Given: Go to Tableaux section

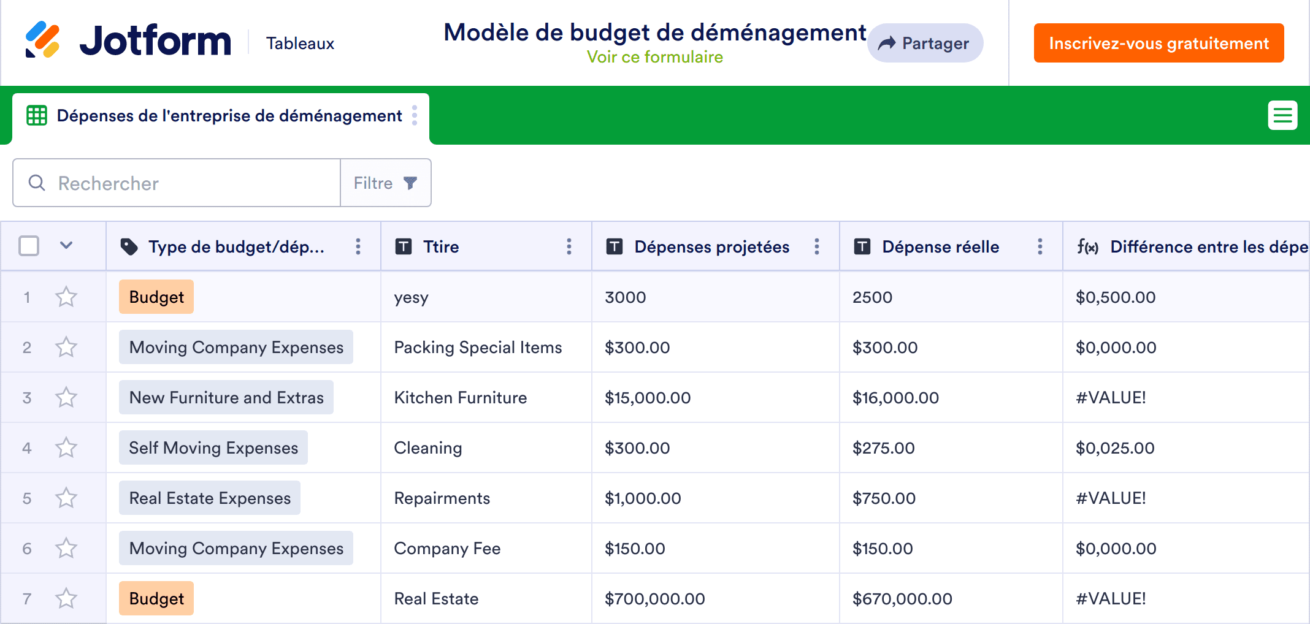Looking at the screenshot, I should 300,44.
